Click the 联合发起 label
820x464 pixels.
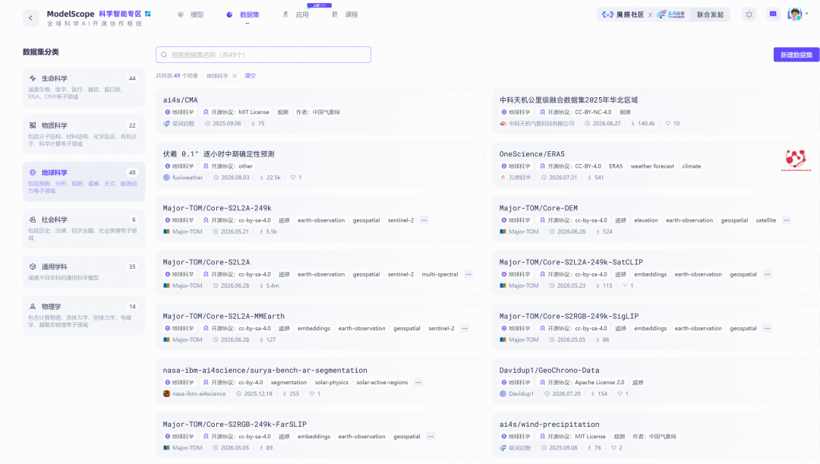pyautogui.click(x=710, y=14)
